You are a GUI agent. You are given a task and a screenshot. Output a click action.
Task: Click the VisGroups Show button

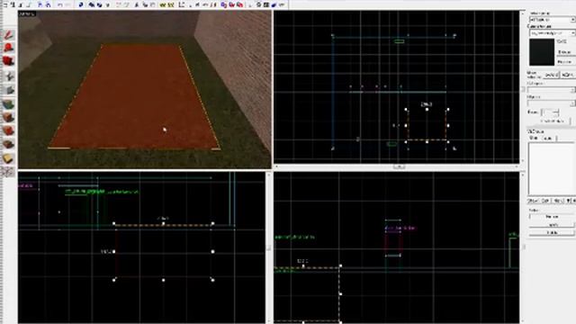coord(534,201)
